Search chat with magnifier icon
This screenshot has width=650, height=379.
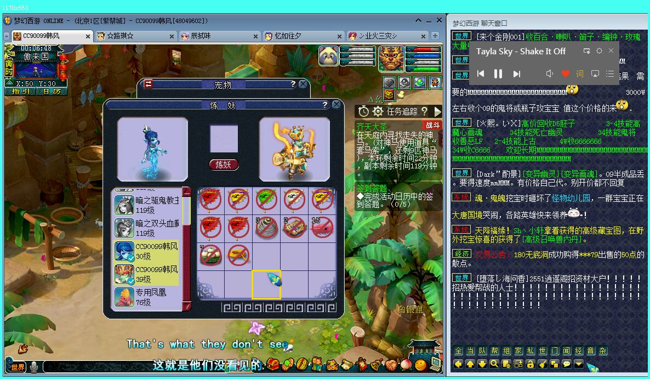pyautogui.click(x=494, y=364)
